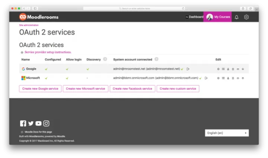Viewport: 268px width, 158px height.
Task: Click Create new Facebook service
Action: point(132,89)
